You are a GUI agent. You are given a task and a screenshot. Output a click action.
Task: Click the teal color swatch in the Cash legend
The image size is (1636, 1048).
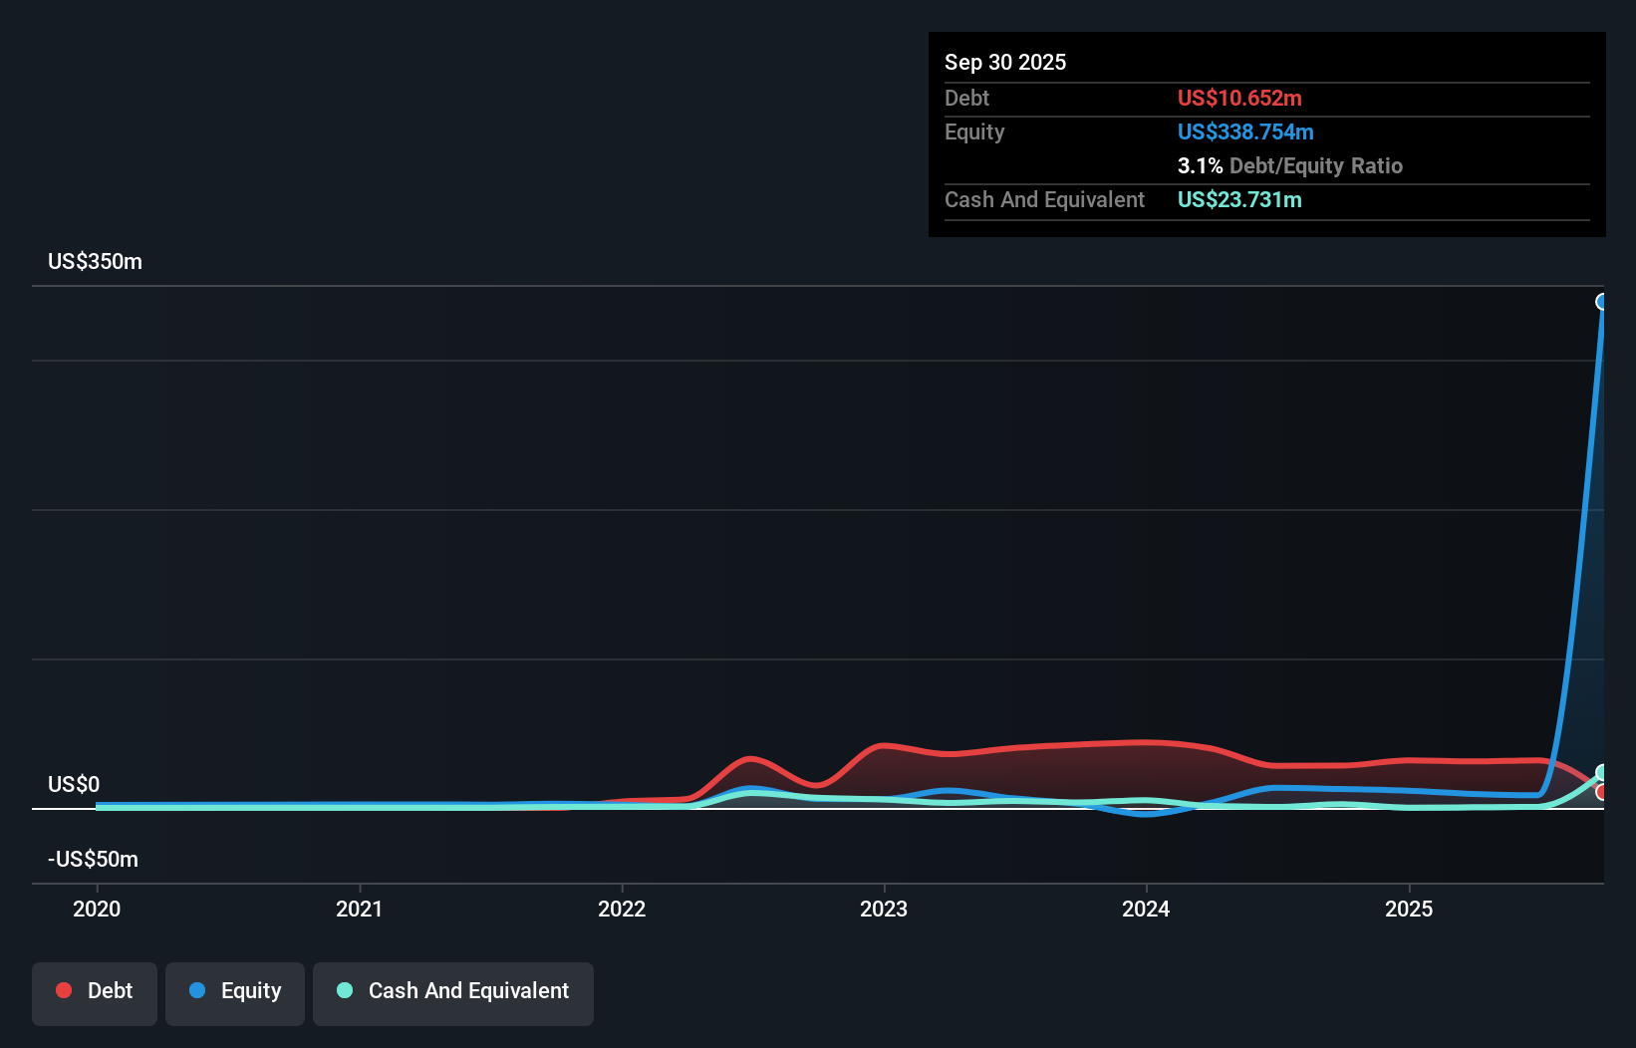pos(344,991)
